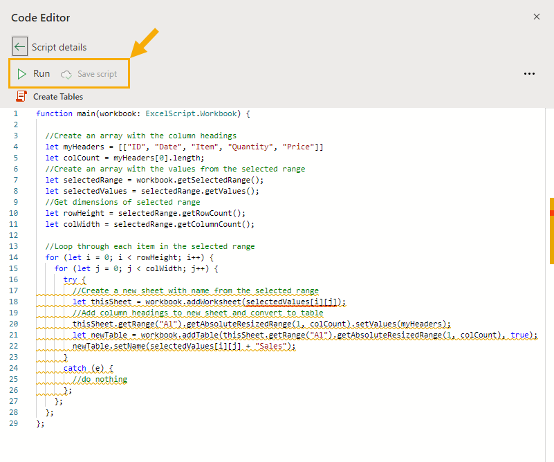This screenshot has height=462, width=554.
Task: Click the "Quantity" string in myHeaders array
Action: click(x=250, y=147)
